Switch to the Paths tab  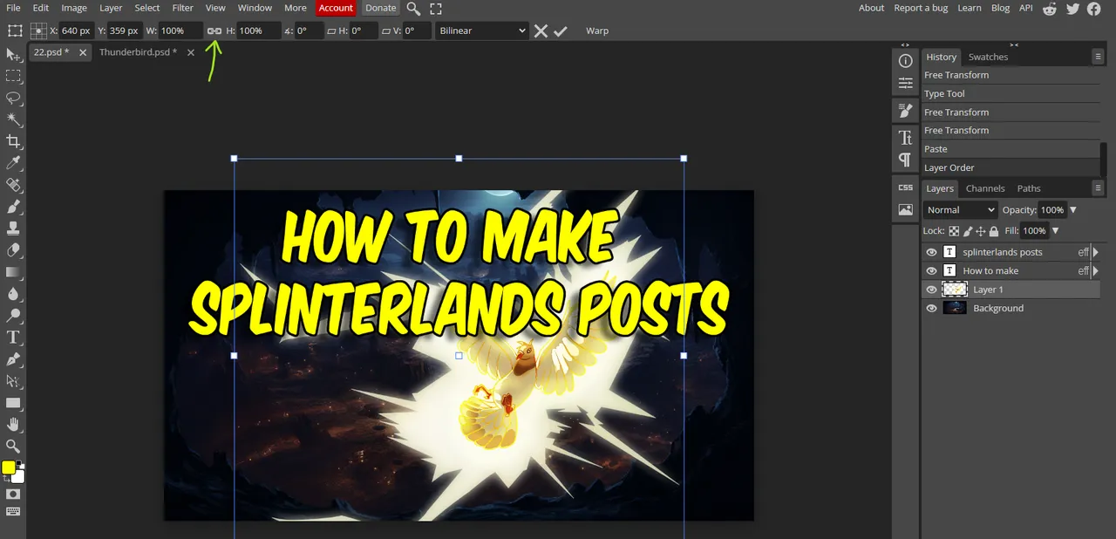(x=1029, y=188)
